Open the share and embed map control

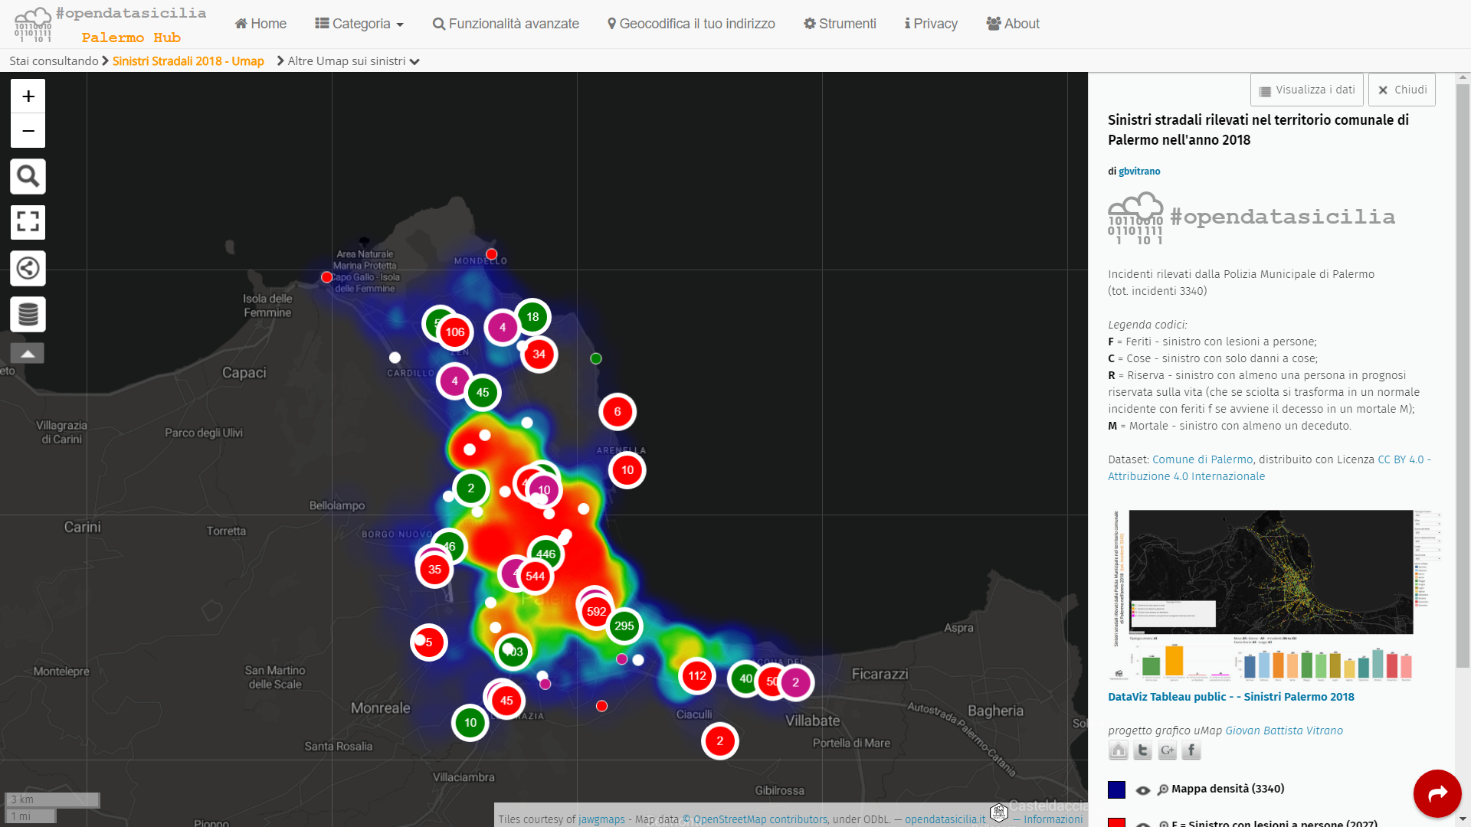tap(28, 269)
